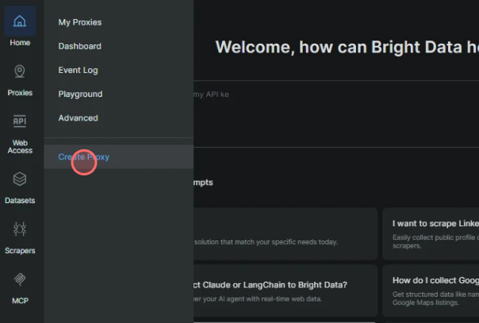Open the Scrapers spider icon
479x323 pixels.
coord(20,229)
